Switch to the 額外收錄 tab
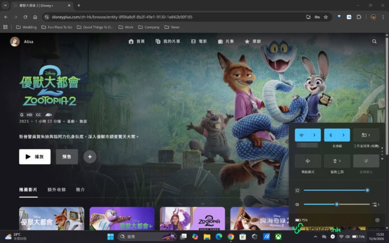Image resolution: width=389 pixels, height=243 pixels. pyautogui.click(x=57, y=189)
